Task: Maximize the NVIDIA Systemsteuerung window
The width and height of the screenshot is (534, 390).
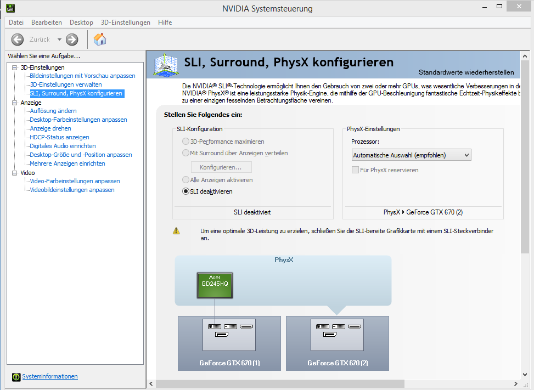Action: coord(499,7)
